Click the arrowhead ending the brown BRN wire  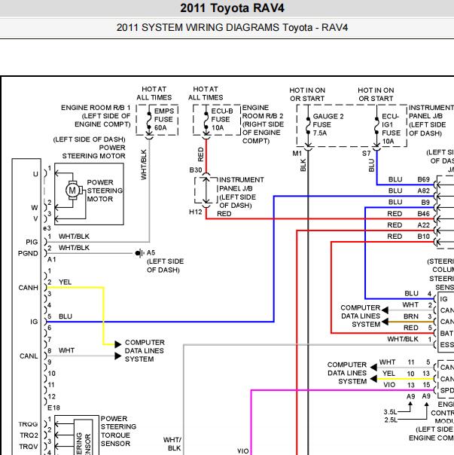[x=385, y=322]
